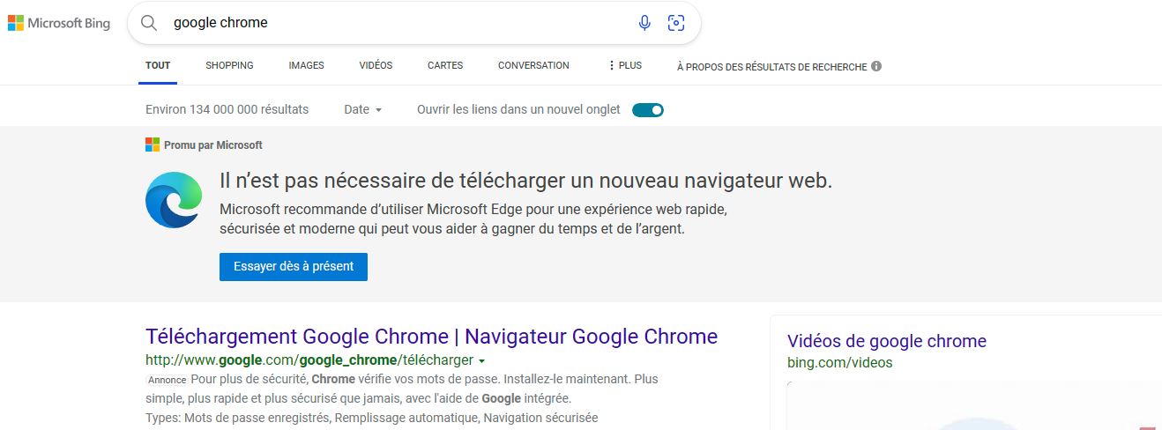The width and height of the screenshot is (1162, 430).
Task: Switch to the IMAGES tab
Action: [x=306, y=65]
